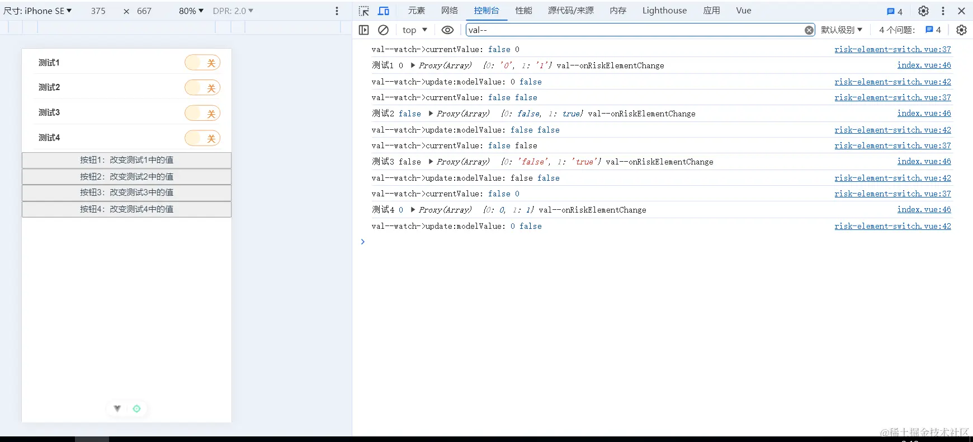
Task: Open DevTools more options menu
Action: tap(943, 11)
